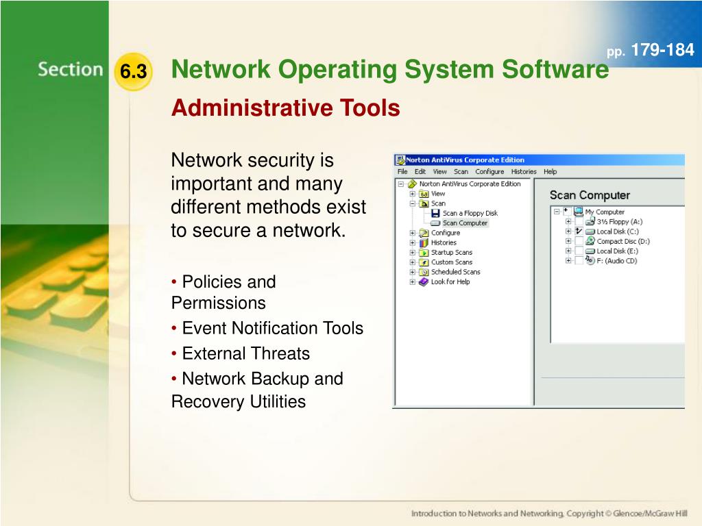Toggle the My Computer checkbox
The height and width of the screenshot is (526, 702).
[x=567, y=211]
